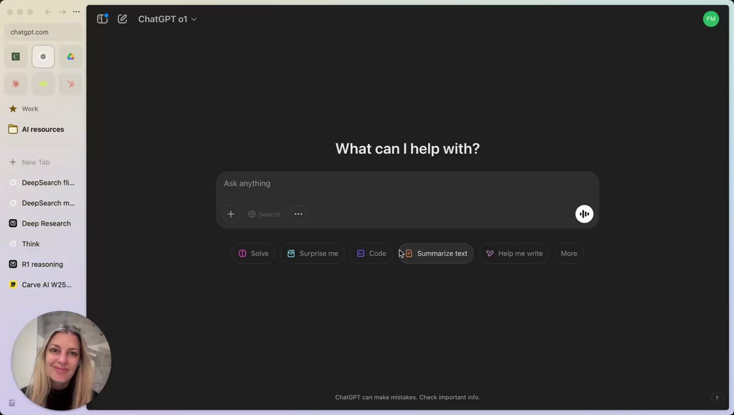This screenshot has width=734, height=415.
Task: Select the Work space item
Action: [x=43, y=109]
